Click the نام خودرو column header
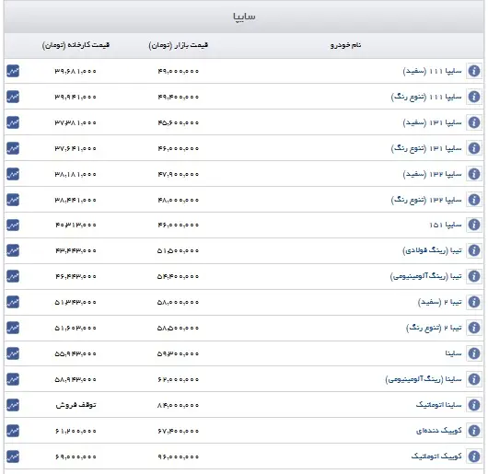This screenshot has height=474, width=488. tap(345, 45)
